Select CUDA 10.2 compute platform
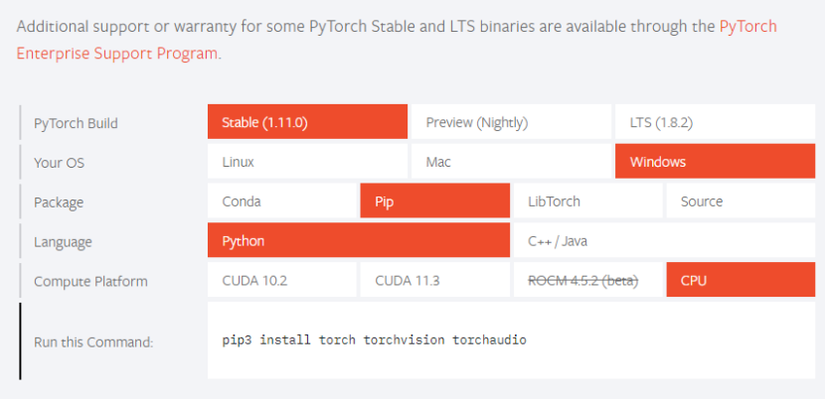The image size is (826, 400). pos(281,281)
